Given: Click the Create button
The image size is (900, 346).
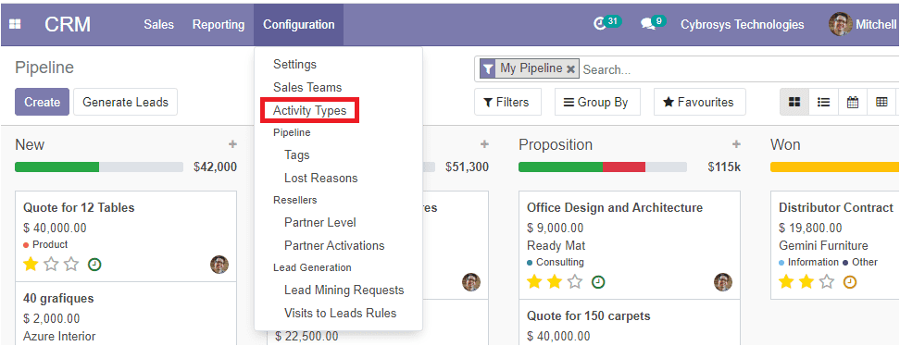Looking at the screenshot, I should pyautogui.click(x=42, y=102).
